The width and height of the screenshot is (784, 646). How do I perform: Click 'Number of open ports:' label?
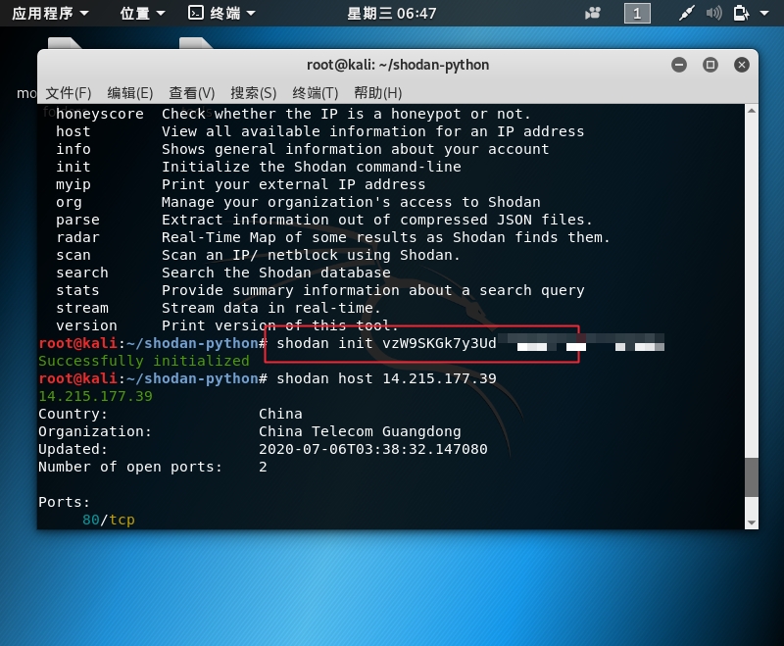click(130, 467)
